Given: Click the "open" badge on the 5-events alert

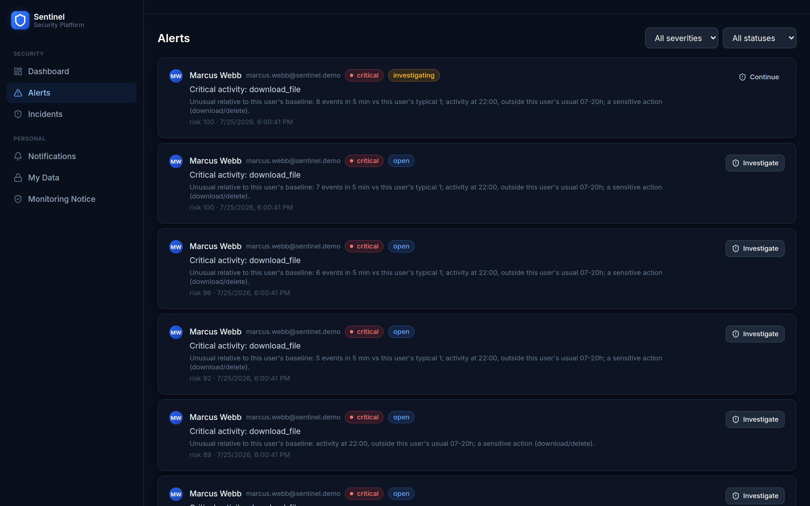Looking at the screenshot, I should (401, 332).
